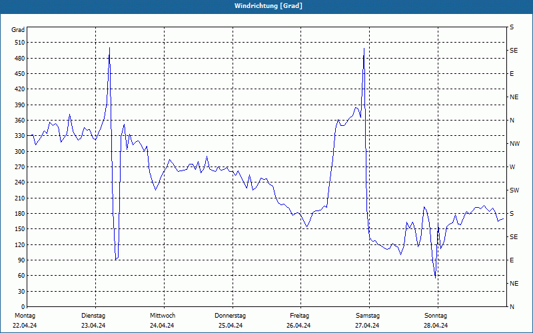Click the 'Dienstag' day label

(93, 316)
